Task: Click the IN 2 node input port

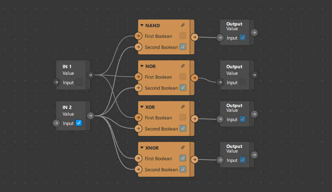Action: pyautogui.click(x=56, y=123)
